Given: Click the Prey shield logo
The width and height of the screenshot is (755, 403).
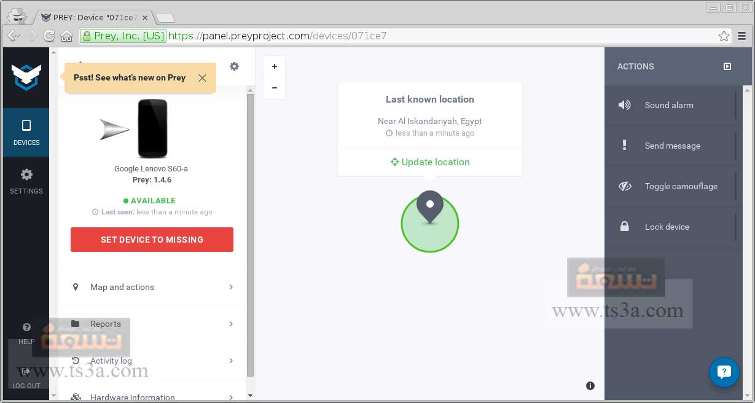Looking at the screenshot, I should [26, 77].
